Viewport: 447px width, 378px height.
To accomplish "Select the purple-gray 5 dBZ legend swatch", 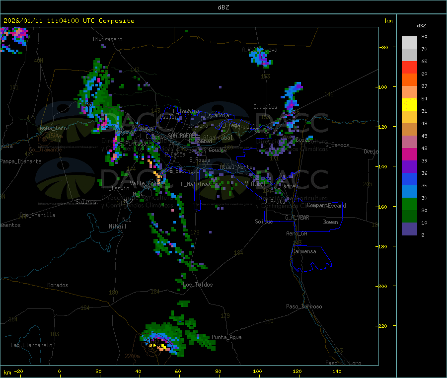I will pyautogui.click(x=409, y=229).
